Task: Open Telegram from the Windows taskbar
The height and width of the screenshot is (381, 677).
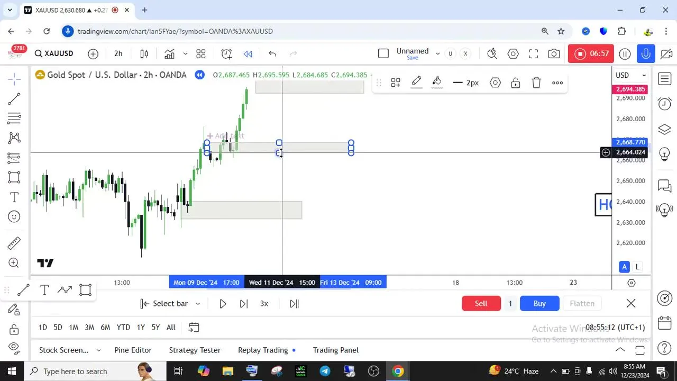Action: 325,371
